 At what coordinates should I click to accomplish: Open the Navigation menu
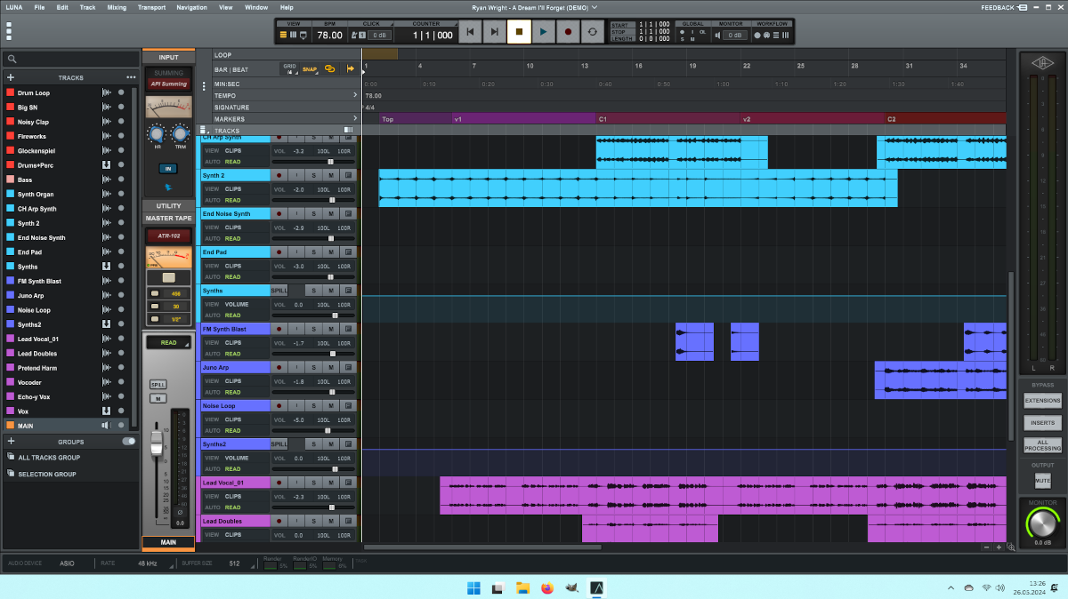click(191, 7)
